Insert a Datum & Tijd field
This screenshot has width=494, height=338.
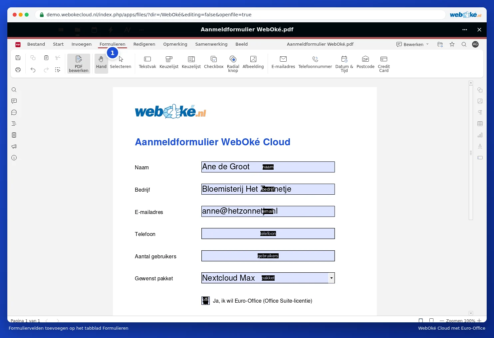[x=344, y=64]
